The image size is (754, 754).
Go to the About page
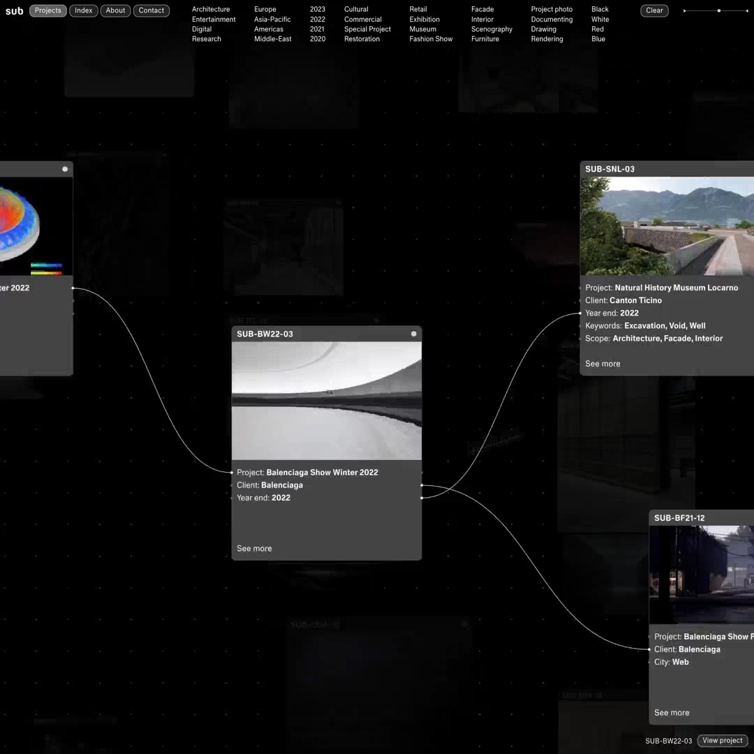point(115,10)
